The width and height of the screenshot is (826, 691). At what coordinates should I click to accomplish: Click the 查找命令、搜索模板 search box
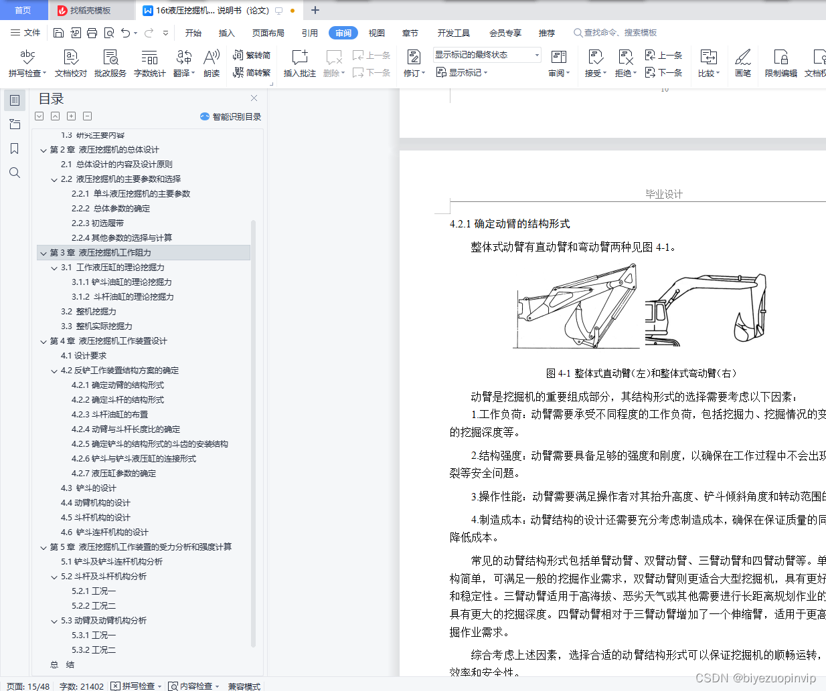tap(615, 33)
